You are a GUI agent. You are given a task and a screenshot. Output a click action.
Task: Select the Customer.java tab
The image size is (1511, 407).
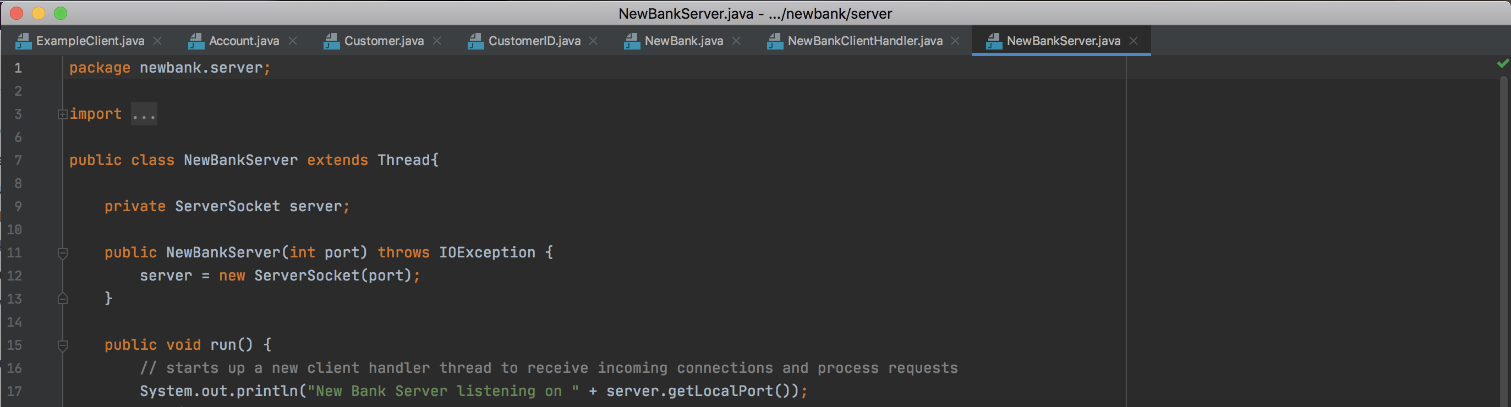[384, 41]
